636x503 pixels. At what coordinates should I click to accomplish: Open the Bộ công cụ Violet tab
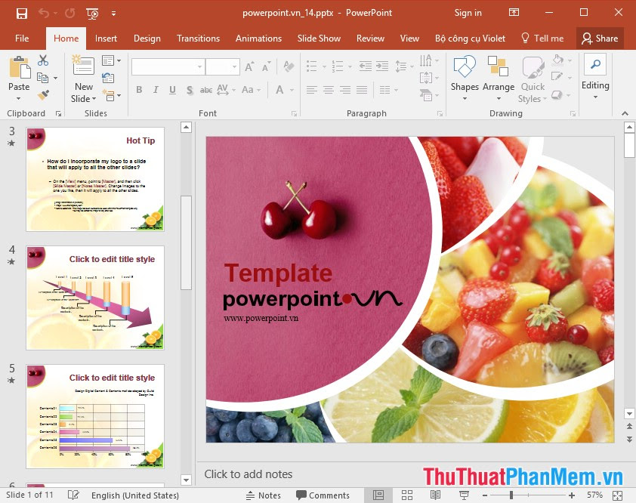470,39
